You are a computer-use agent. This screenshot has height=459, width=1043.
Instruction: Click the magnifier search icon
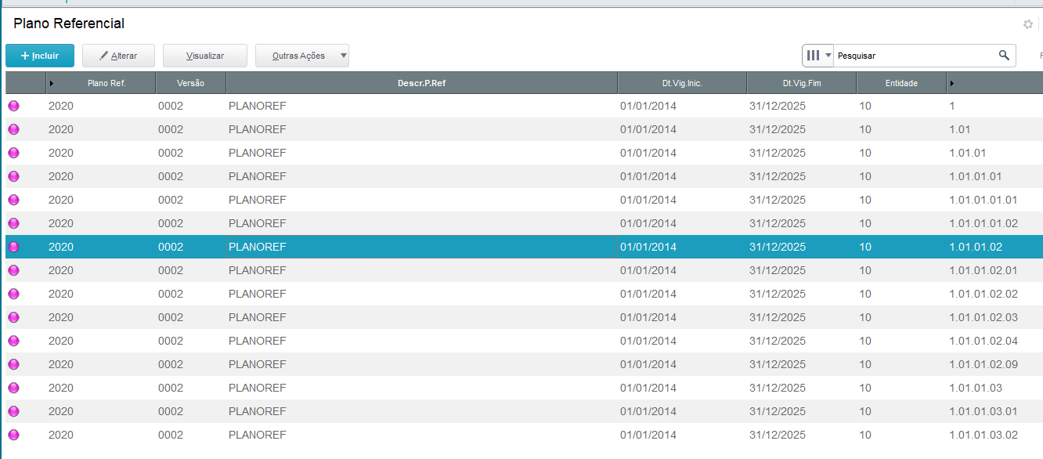[x=1004, y=56]
